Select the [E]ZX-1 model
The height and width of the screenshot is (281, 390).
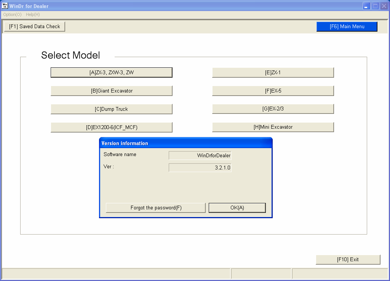(273, 72)
